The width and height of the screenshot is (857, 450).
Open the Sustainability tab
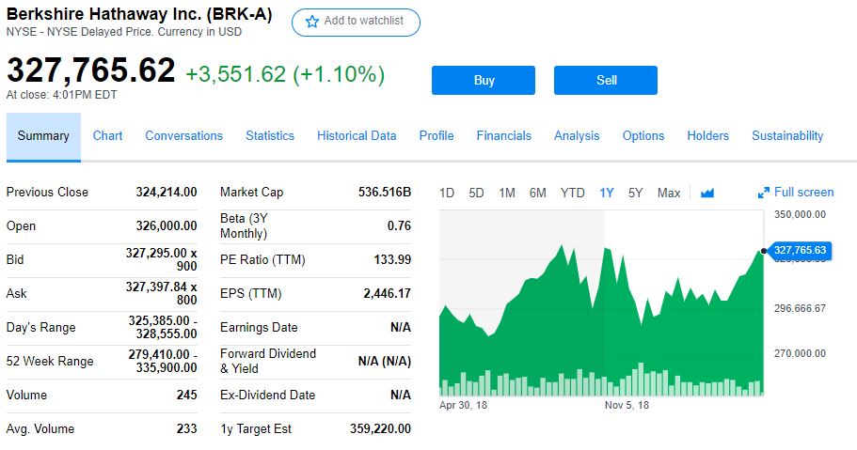click(x=787, y=135)
